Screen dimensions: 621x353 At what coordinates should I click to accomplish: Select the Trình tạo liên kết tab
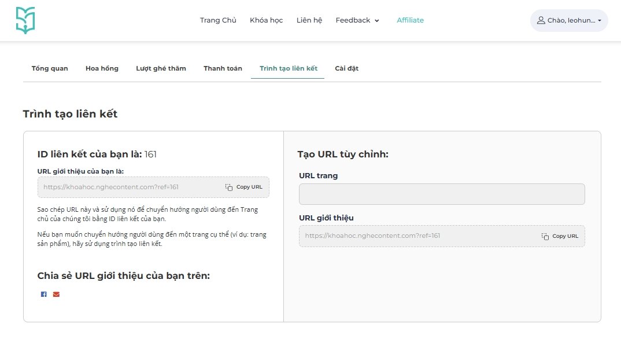(288, 68)
